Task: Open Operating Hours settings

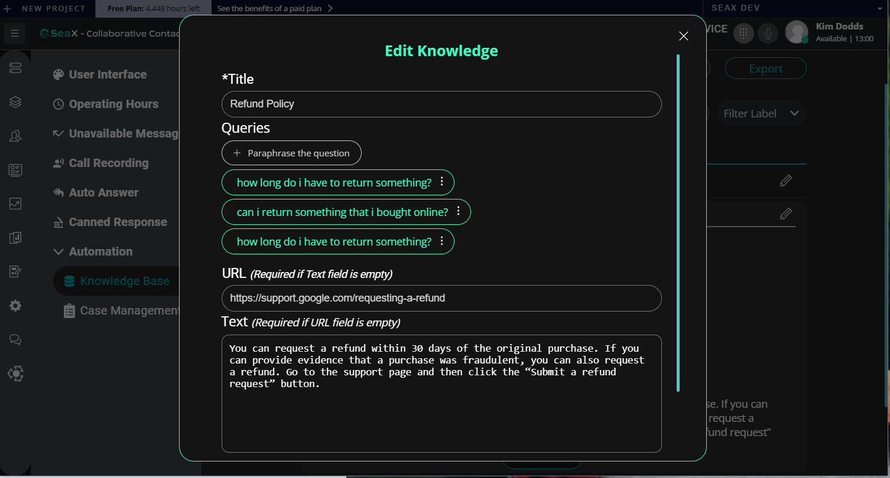Action: coord(113,104)
